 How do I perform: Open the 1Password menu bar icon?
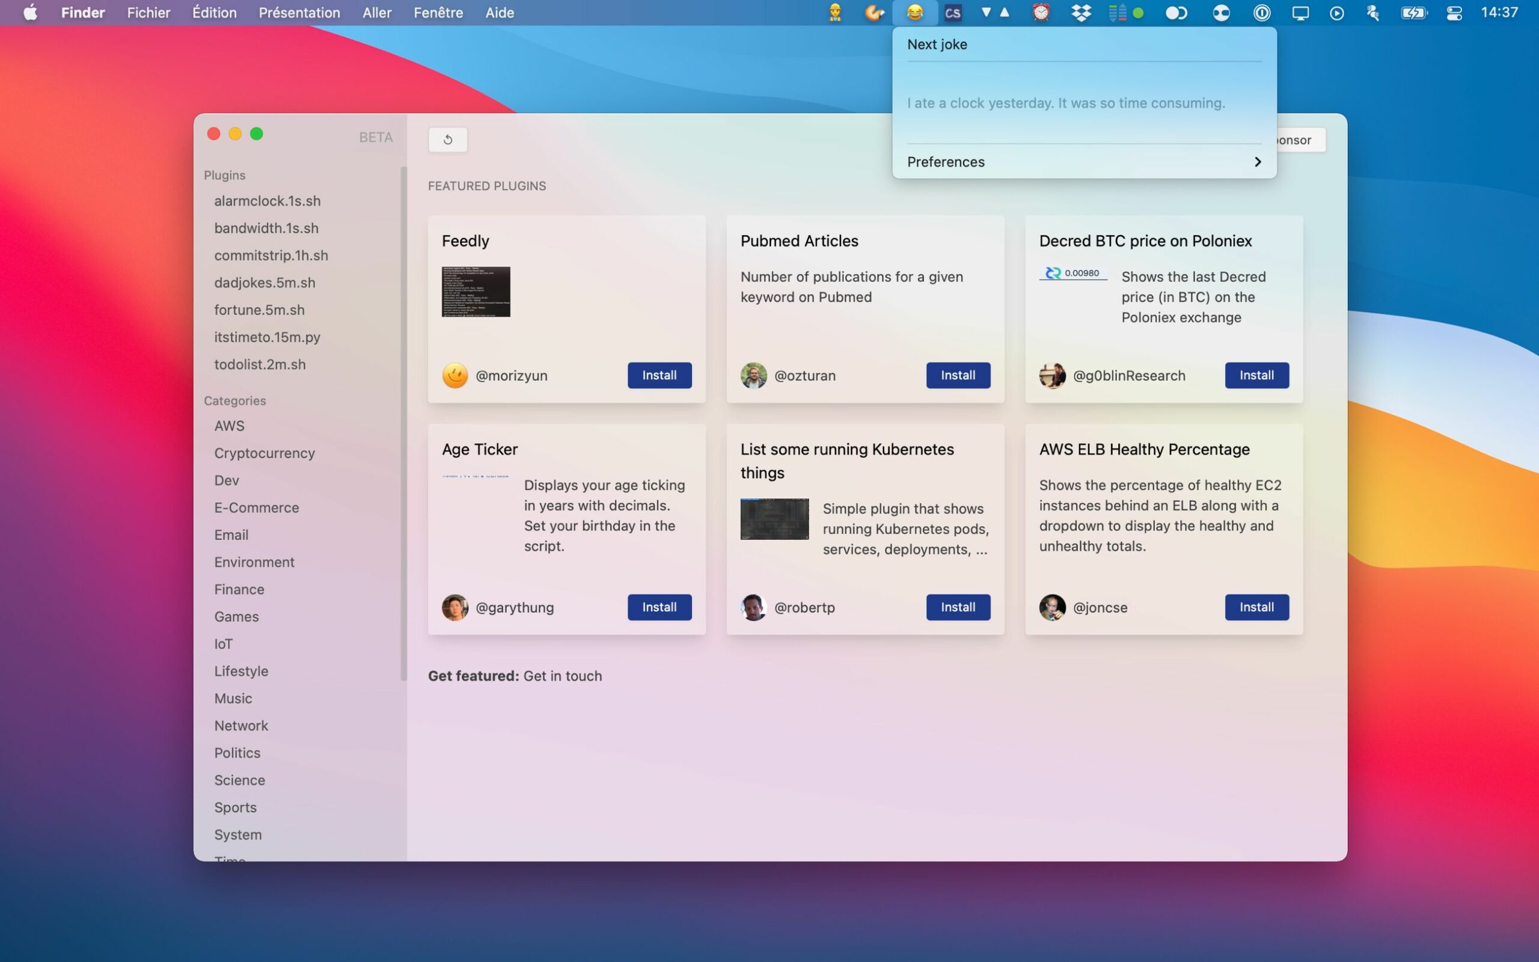pyautogui.click(x=1261, y=12)
